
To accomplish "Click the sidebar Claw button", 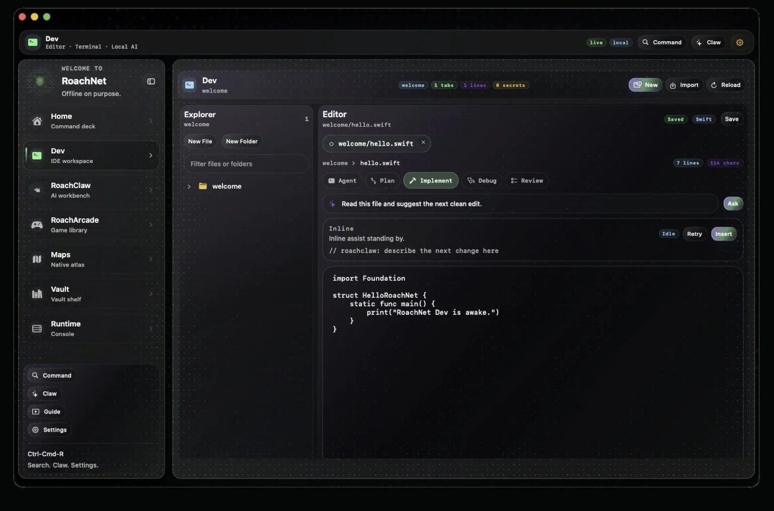I will (x=44, y=394).
